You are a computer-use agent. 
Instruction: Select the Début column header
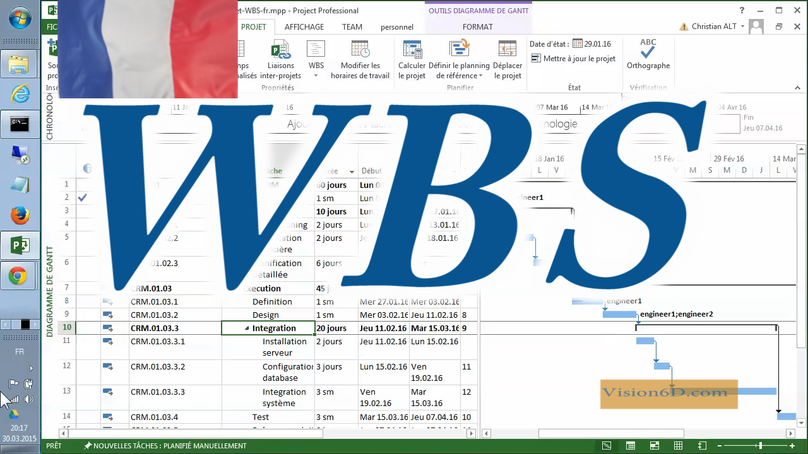(372, 171)
